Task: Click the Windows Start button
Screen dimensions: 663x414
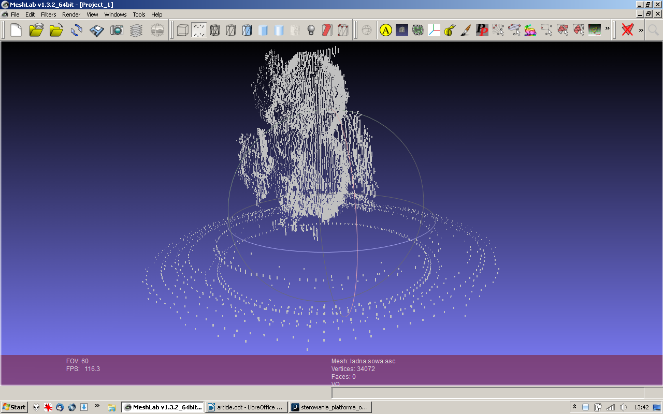Action: (13, 407)
